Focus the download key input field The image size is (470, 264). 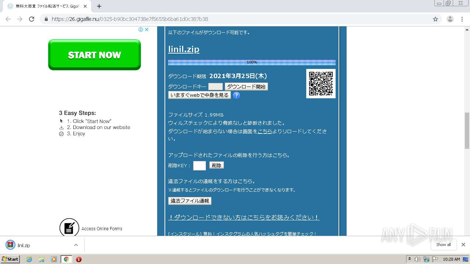click(216, 87)
